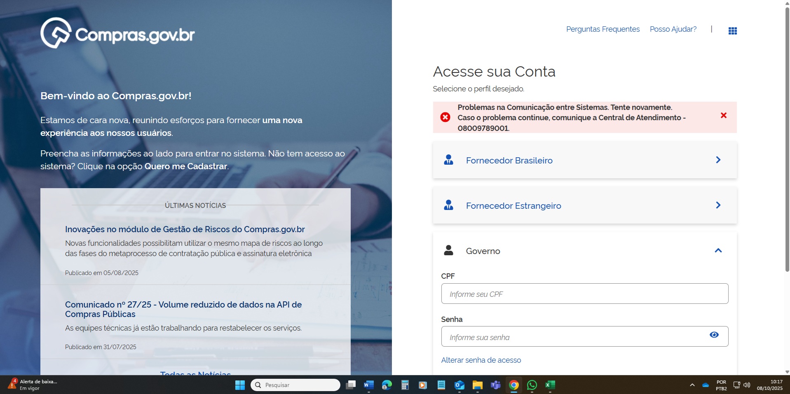Screen dimensions: 790x394
Task: Open Comunicado nº 27/25 news article
Action: [x=183, y=309]
